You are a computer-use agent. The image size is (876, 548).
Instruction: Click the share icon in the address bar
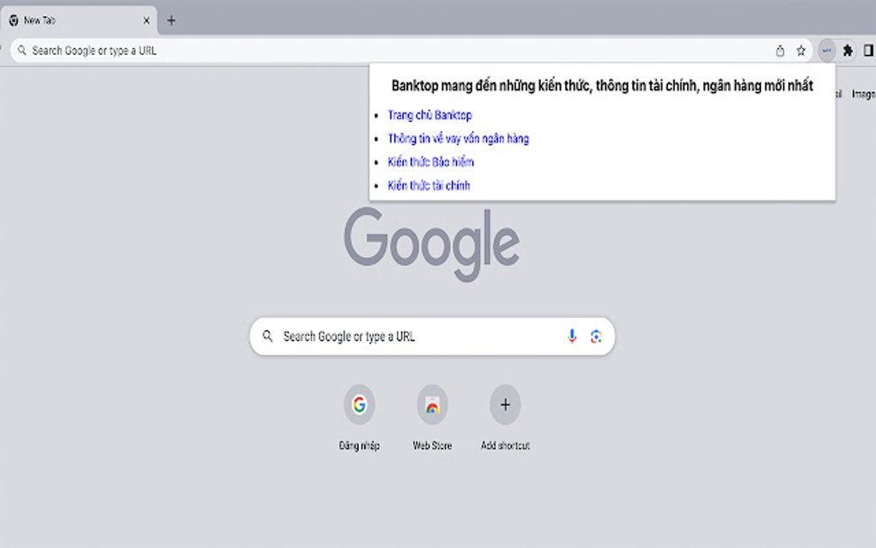pos(780,50)
